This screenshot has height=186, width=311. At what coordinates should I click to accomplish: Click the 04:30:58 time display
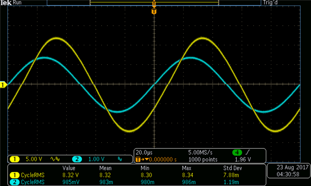288,174
